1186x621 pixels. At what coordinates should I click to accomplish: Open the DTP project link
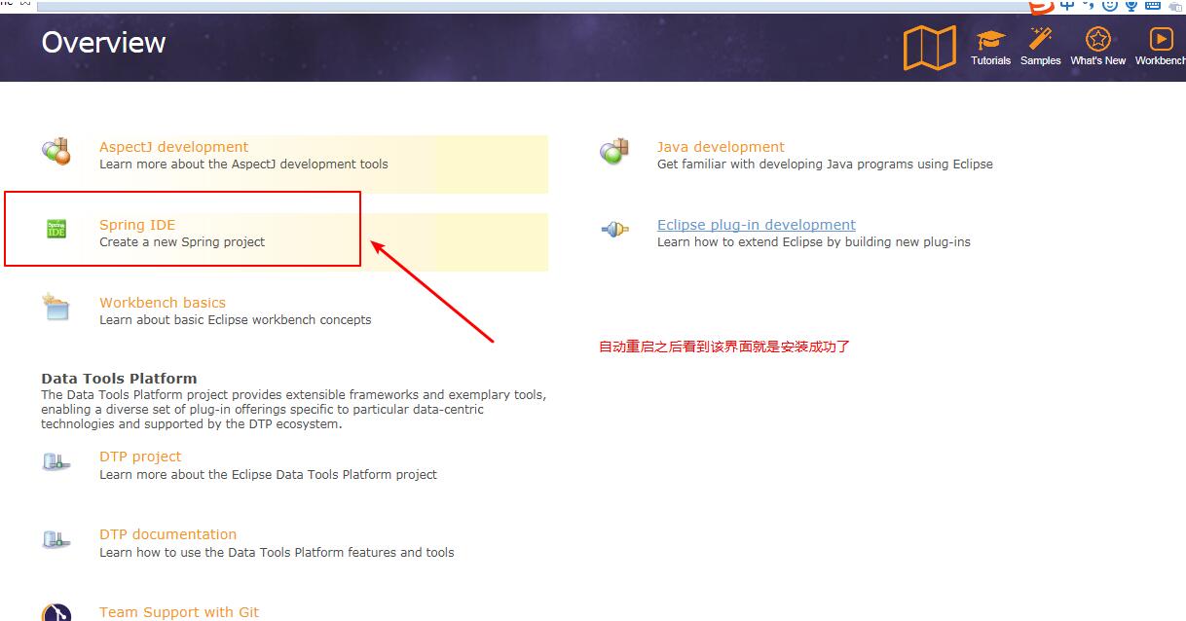click(x=140, y=457)
